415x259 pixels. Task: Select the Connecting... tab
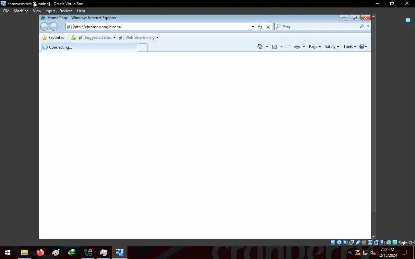click(x=89, y=47)
